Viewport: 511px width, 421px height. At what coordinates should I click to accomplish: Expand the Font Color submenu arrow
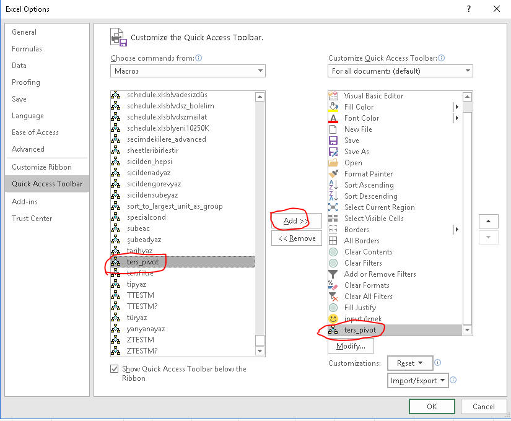point(456,118)
